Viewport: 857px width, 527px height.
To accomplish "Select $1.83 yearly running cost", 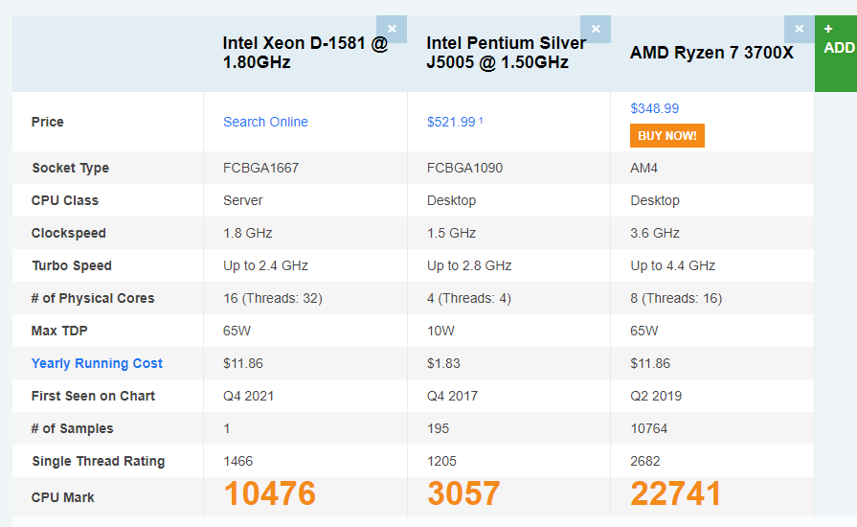I will tap(443, 363).
